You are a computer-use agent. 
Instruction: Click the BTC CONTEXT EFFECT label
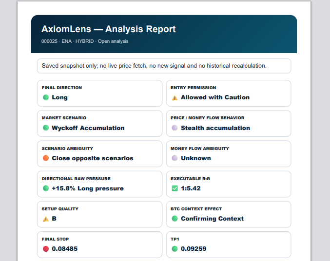point(196,209)
